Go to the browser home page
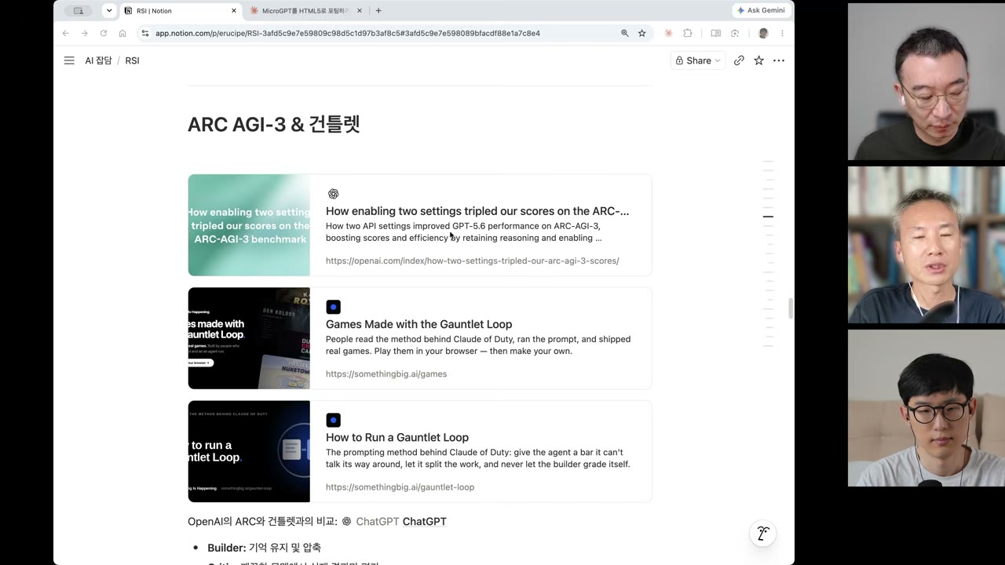This screenshot has height=565, width=1005. point(122,33)
